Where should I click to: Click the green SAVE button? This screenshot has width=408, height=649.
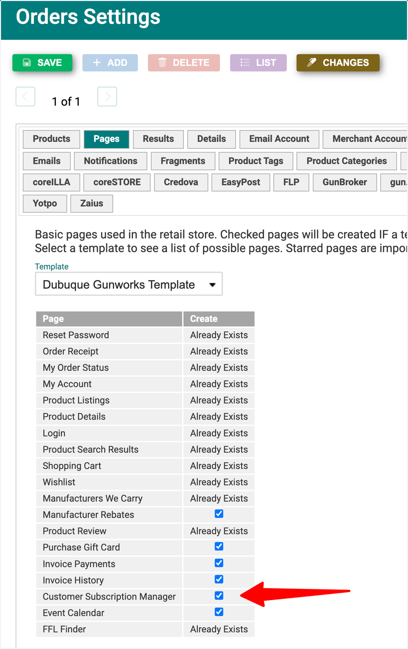(42, 63)
